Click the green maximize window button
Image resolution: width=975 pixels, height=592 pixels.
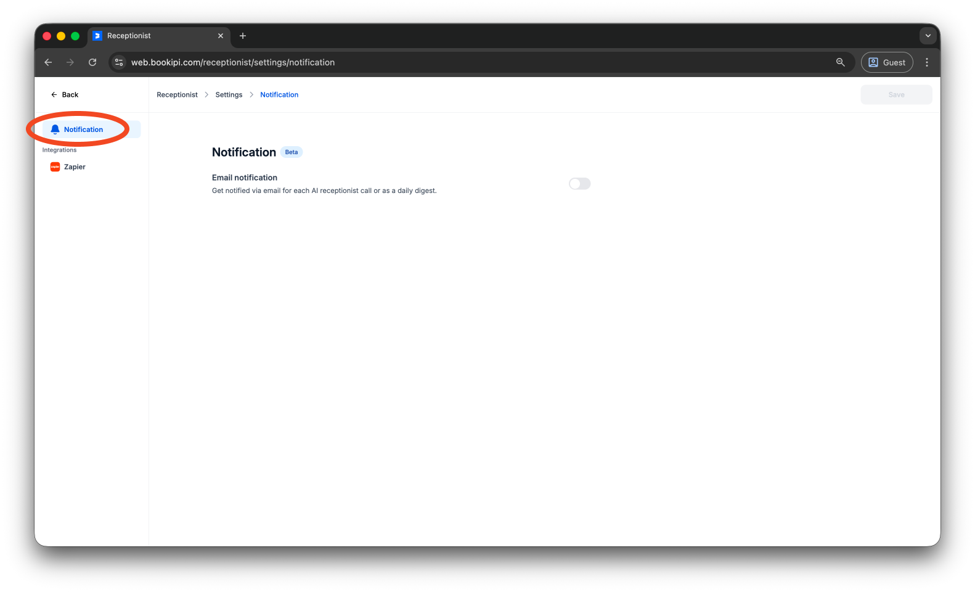click(x=75, y=36)
